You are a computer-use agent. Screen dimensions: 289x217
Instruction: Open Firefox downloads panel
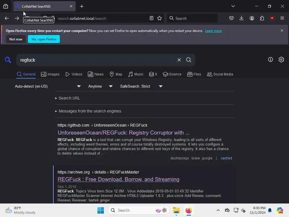click(242, 18)
